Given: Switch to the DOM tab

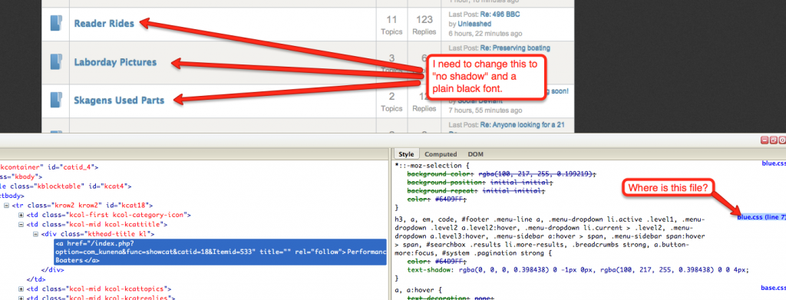Looking at the screenshot, I should coord(476,154).
